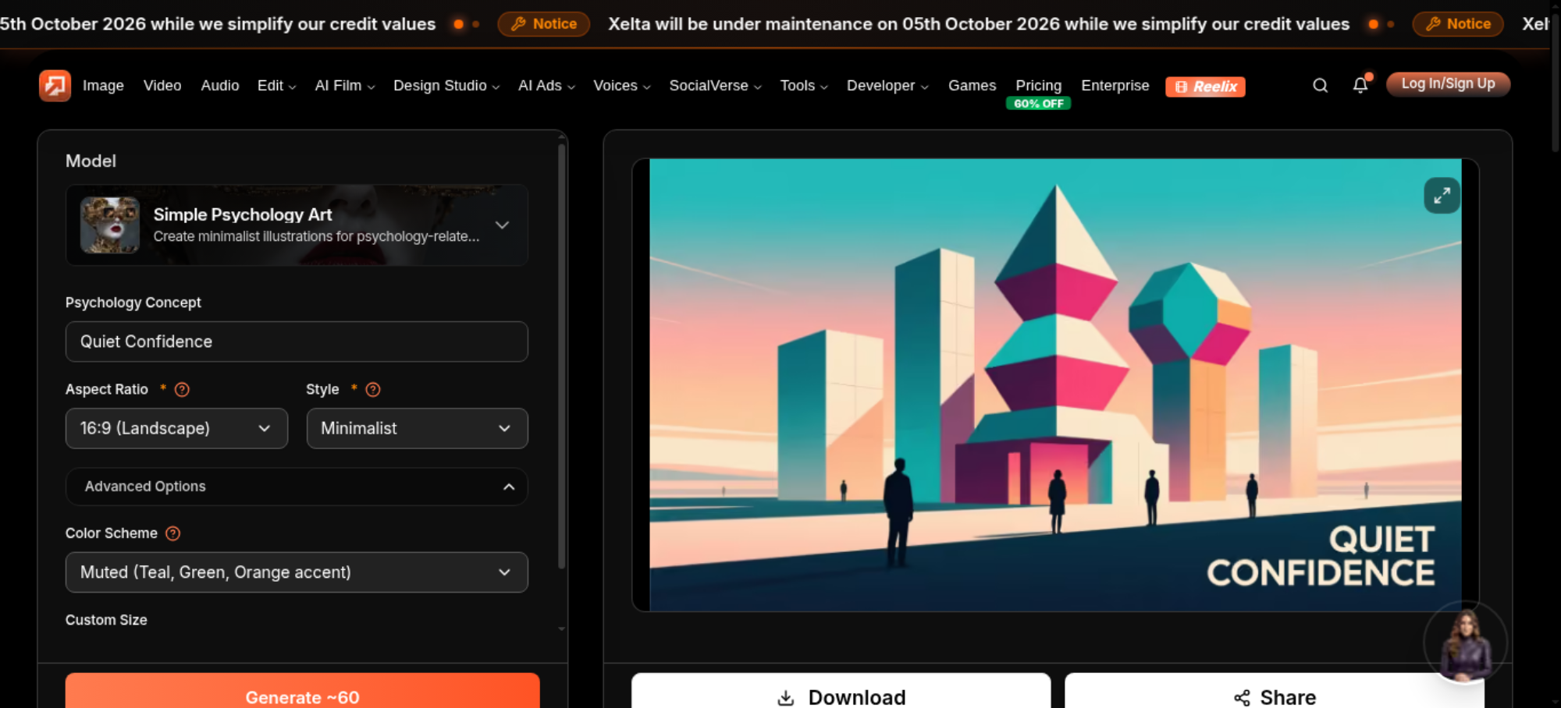Click the Custom Size label
1561x708 pixels.
(x=106, y=620)
